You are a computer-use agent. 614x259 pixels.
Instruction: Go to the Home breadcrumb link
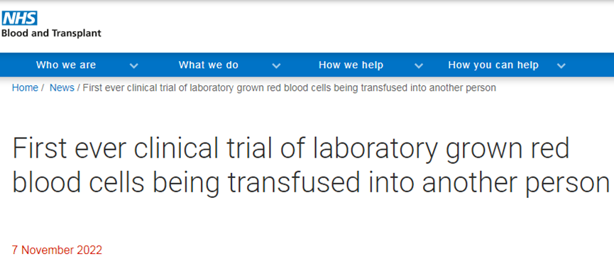[x=25, y=88]
